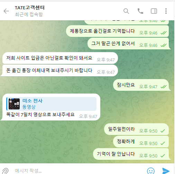
Task: Jump to the quoted 미소 천사 message
Action: coord(52,104)
